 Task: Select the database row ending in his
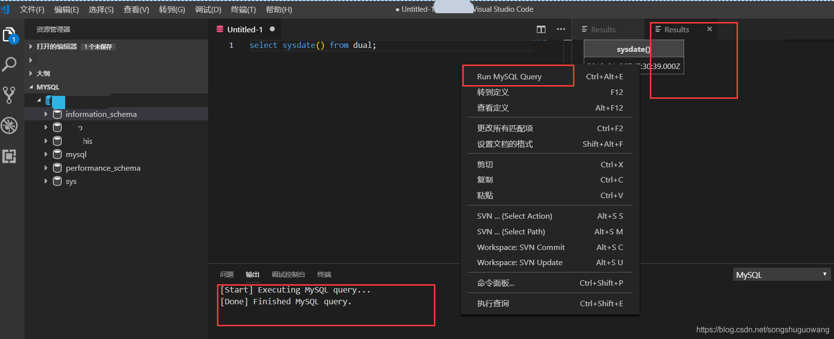pyautogui.click(x=116, y=141)
